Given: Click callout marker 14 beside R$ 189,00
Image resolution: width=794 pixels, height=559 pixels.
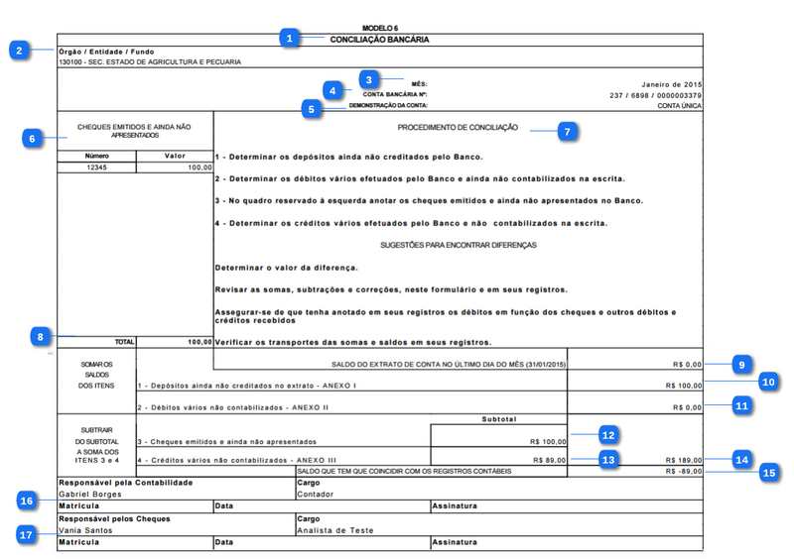Looking at the screenshot, I should pos(741,459).
